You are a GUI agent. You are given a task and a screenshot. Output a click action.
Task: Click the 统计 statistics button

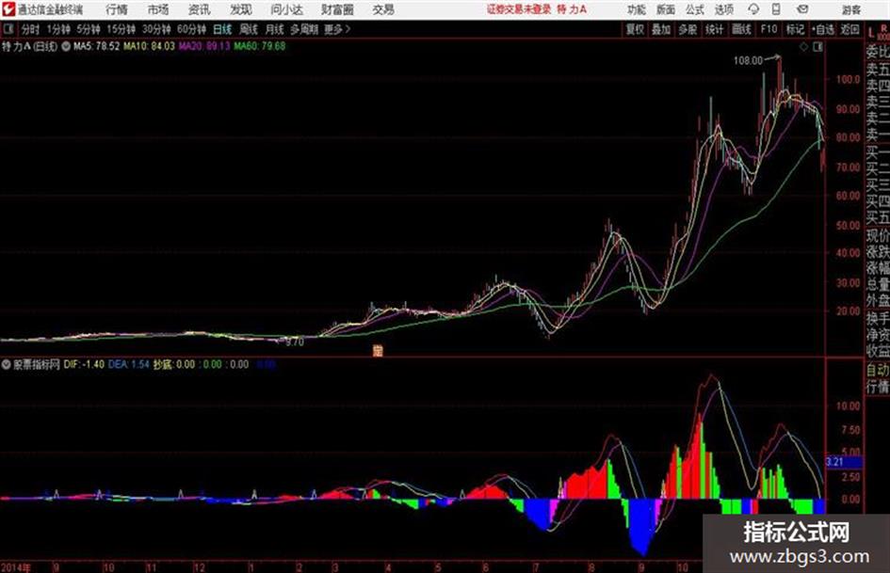[715, 29]
